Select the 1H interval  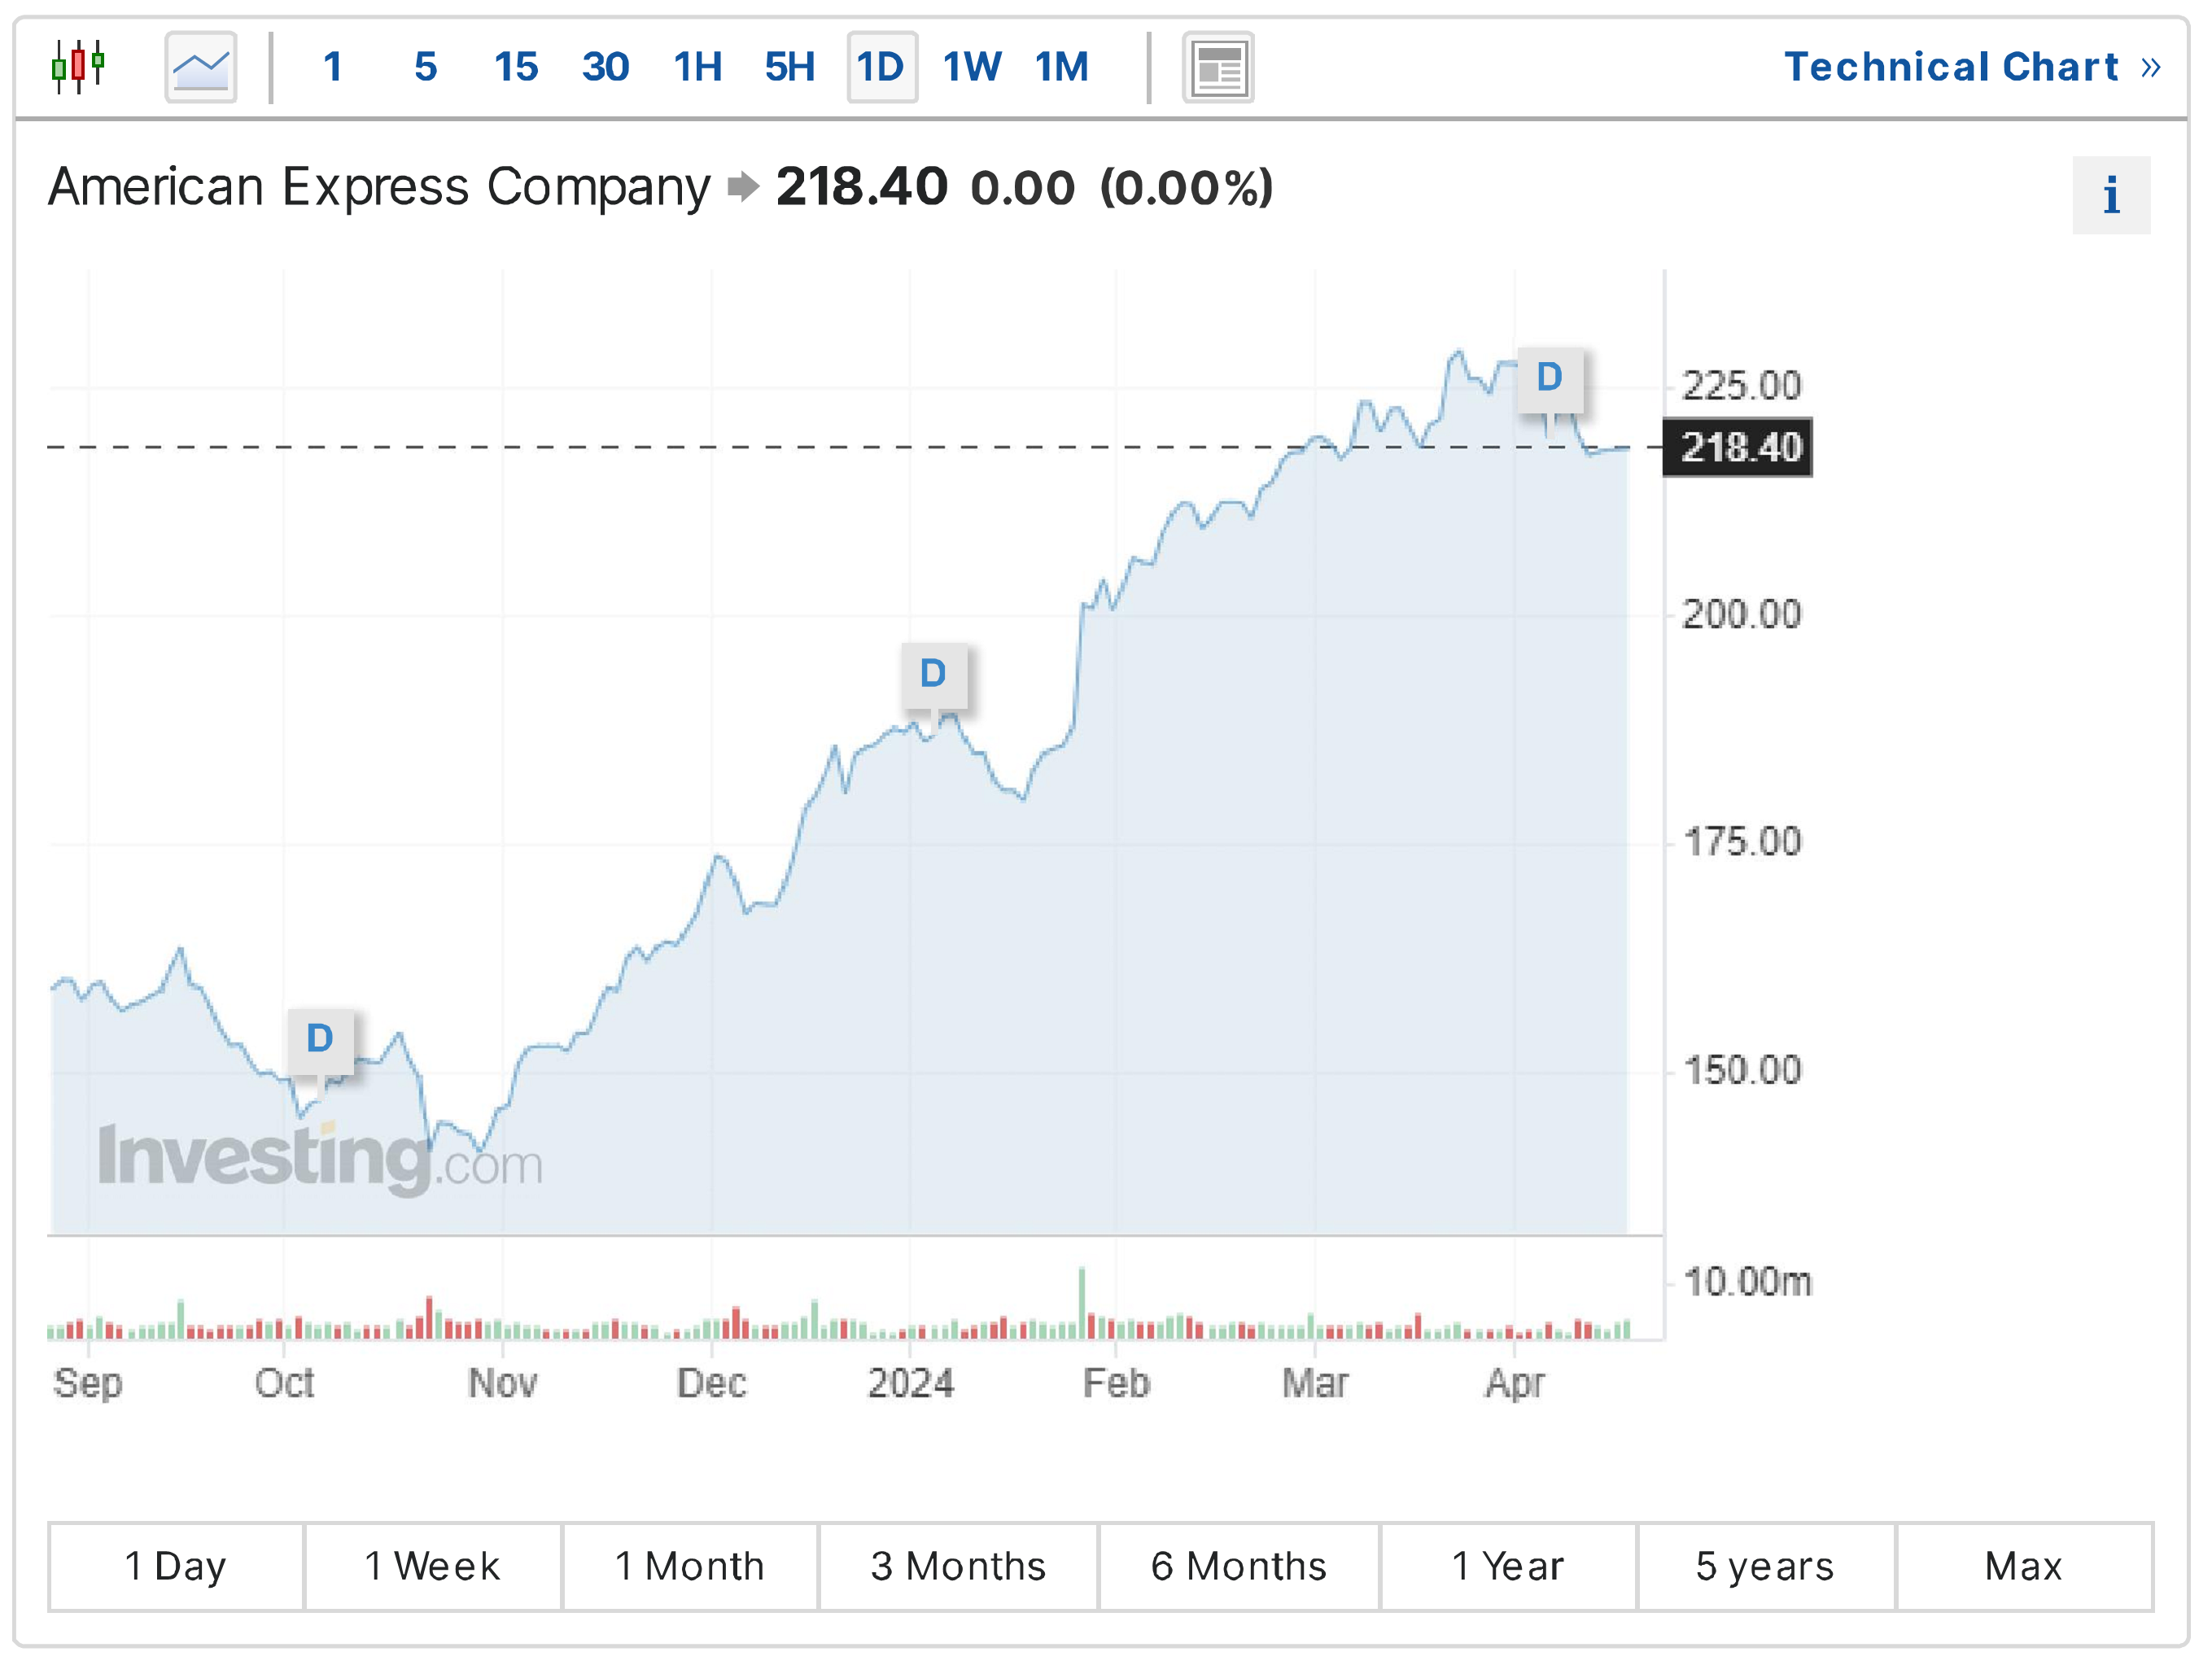coord(697,67)
